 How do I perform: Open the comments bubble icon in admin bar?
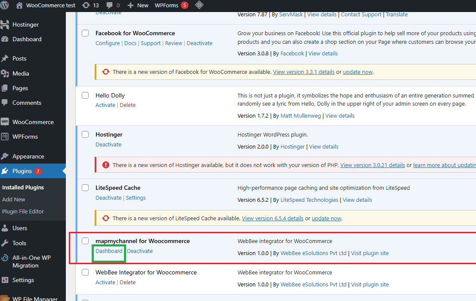(110, 5)
